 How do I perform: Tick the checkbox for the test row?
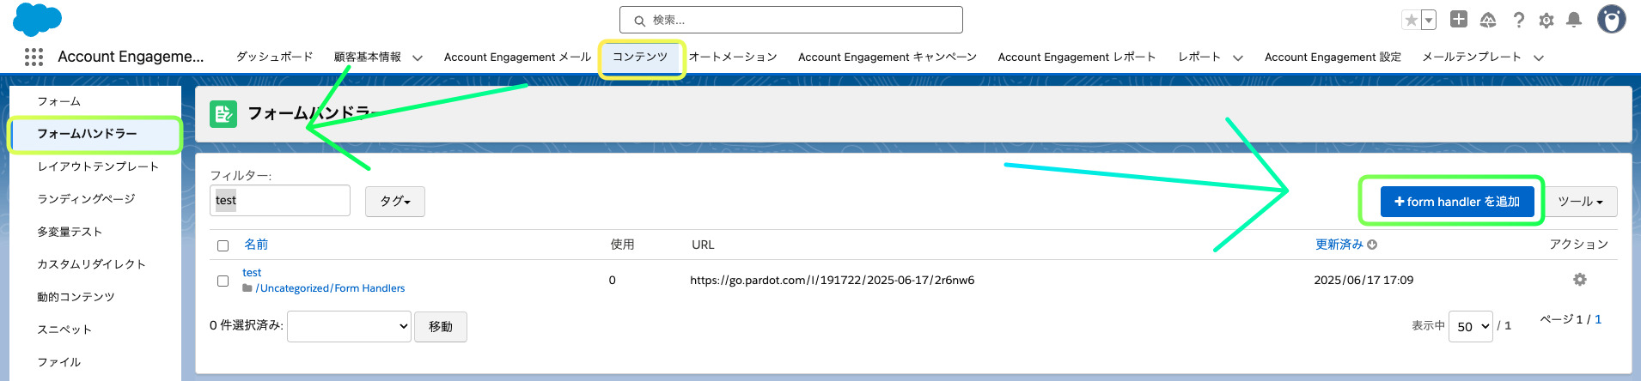pyautogui.click(x=223, y=281)
